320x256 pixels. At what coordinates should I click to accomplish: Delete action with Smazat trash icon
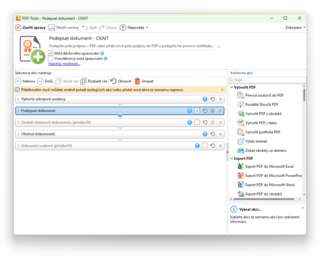(137, 81)
